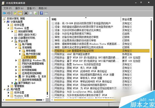Image resolution: width=155 pixels, height=108 pixels.
Task: Expand the 审核策略 tree node
Action: pyautogui.click(x=20, y=51)
